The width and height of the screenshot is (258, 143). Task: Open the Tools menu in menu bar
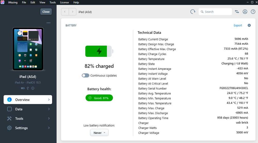(53, 2)
